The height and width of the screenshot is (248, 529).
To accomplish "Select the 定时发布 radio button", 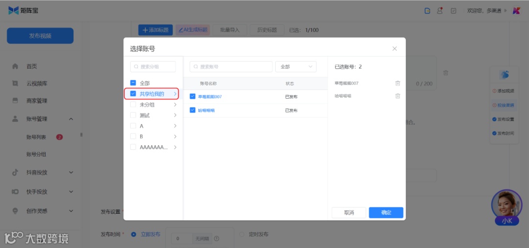I will pyautogui.click(x=241, y=234).
